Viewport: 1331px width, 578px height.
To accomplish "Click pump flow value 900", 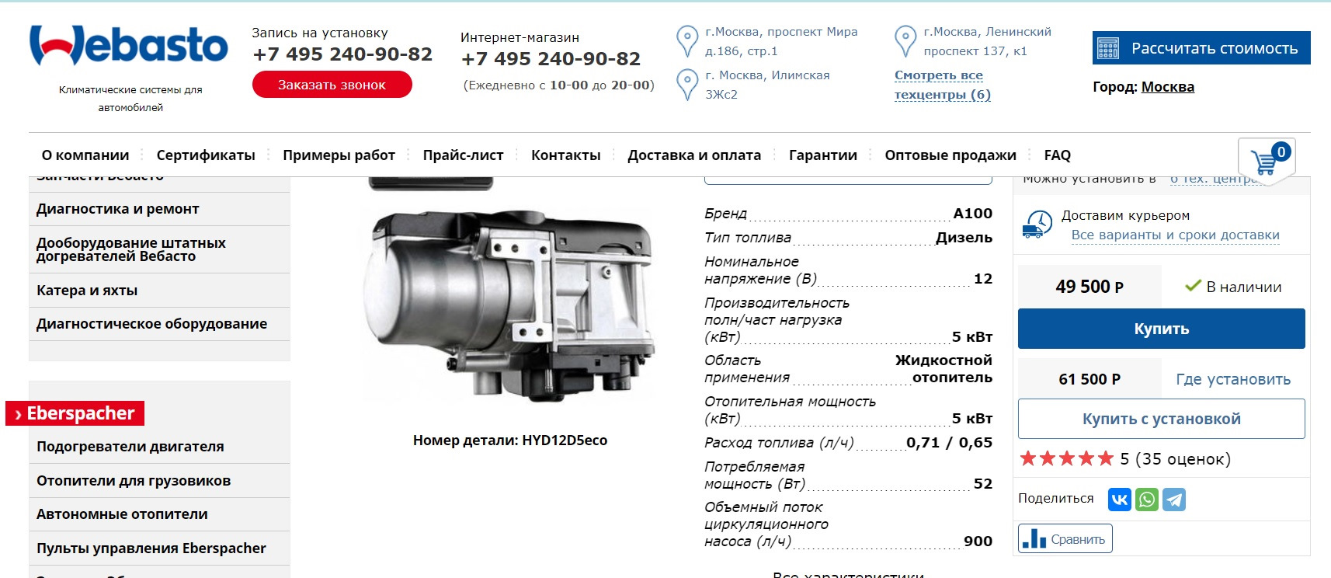I will point(978,541).
